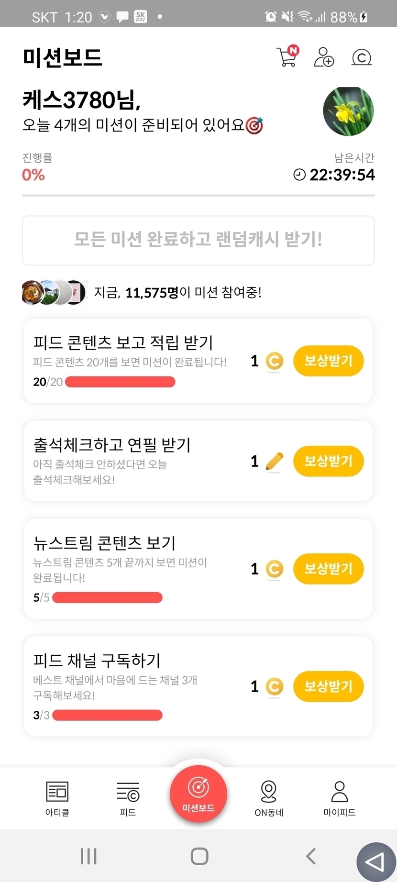The width and height of the screenshot is (397, 882).
Task: Tap the participant avatars thumbnail group
Action: 54,292
